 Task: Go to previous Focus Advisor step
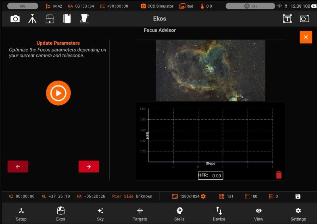coord(18,167)
